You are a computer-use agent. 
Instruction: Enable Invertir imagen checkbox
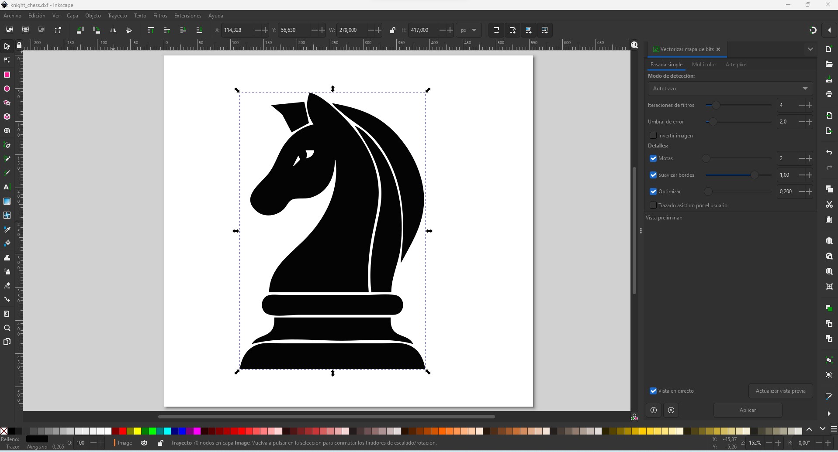point(653,136)
